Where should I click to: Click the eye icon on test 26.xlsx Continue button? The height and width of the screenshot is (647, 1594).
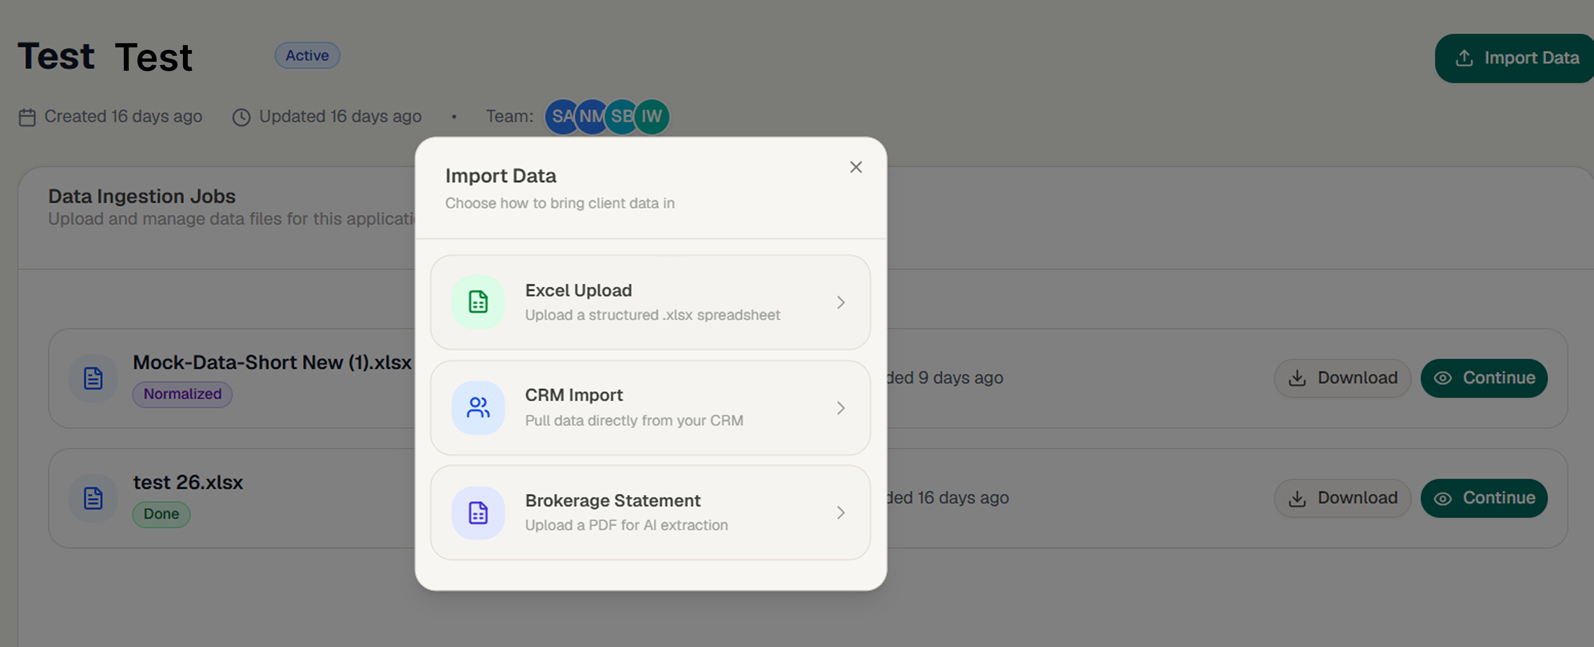click(x=1443, y=498)
